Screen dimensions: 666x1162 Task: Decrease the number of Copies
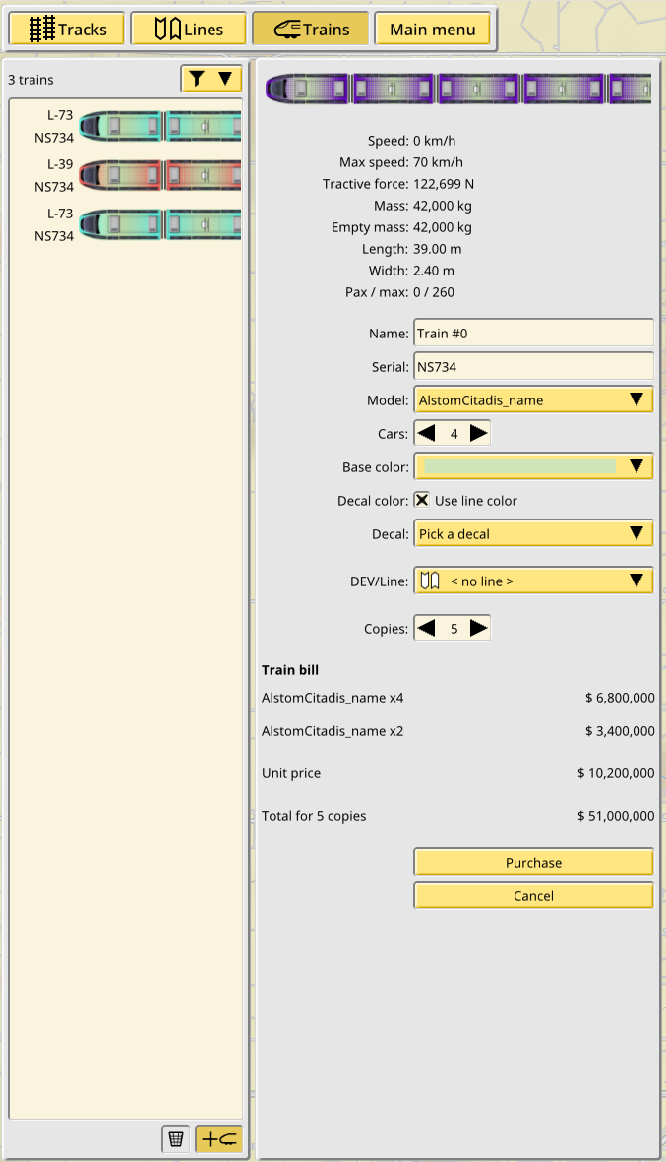(x=426, y=629)
